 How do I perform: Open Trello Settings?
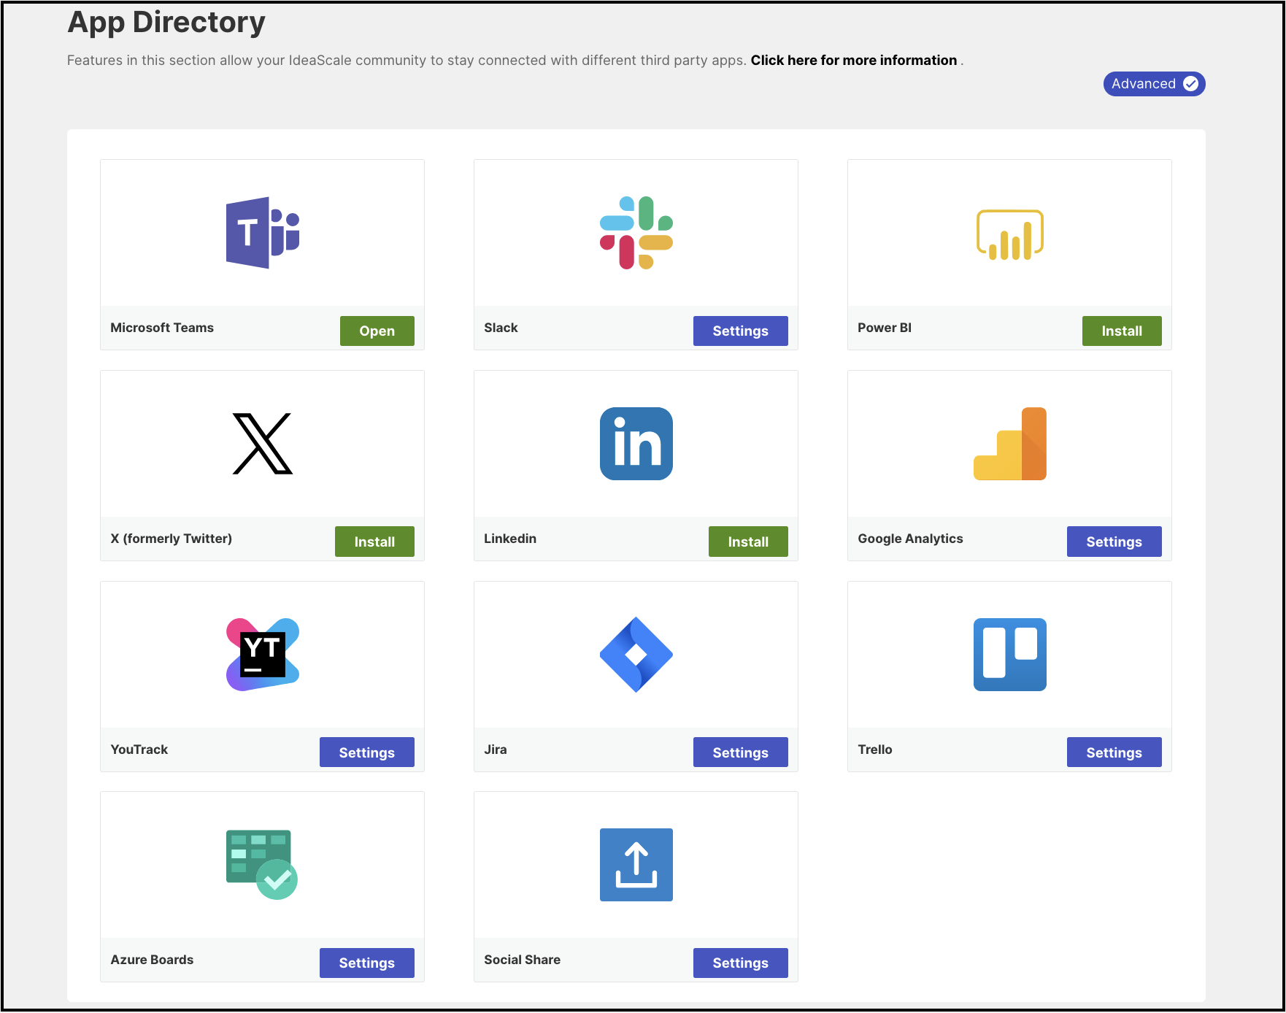(x=1114, y=752)
